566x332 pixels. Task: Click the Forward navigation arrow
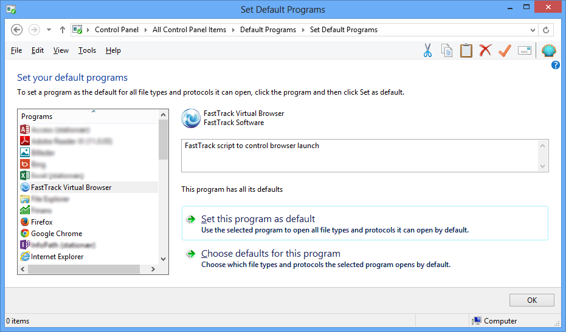pos(34,30)
